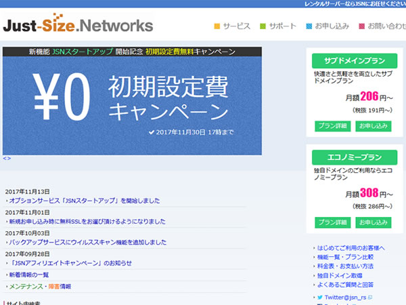Click the (税抜 191円〜) text
The width and height of the screenshot is (406, 305).
click(x=372, y=110)
